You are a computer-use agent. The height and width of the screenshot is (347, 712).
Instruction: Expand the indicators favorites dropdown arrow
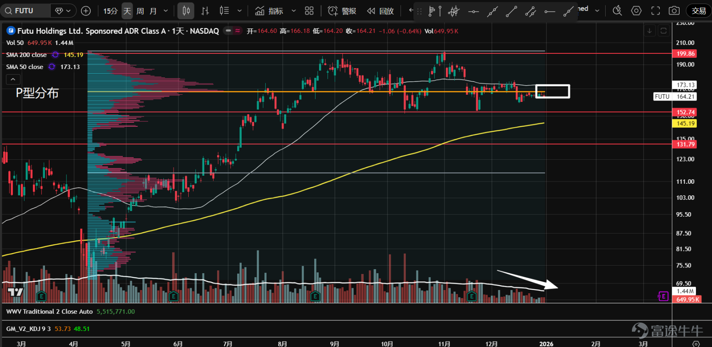pos(294,11)
